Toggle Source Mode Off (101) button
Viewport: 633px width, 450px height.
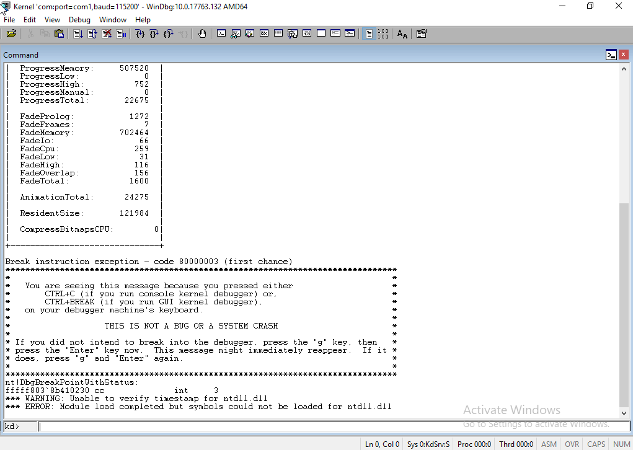383,34
